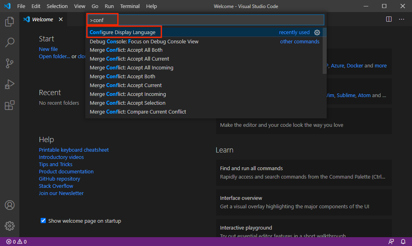Click the command list scrollbar
412x246 pixels.
pyautogui.click(x=325, y=51)
